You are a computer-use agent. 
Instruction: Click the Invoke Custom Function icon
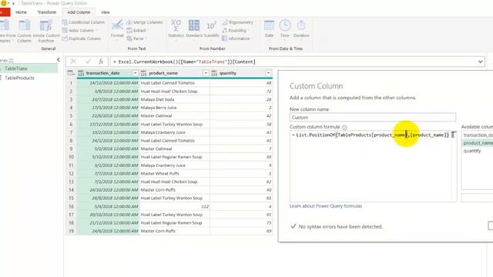46,31
